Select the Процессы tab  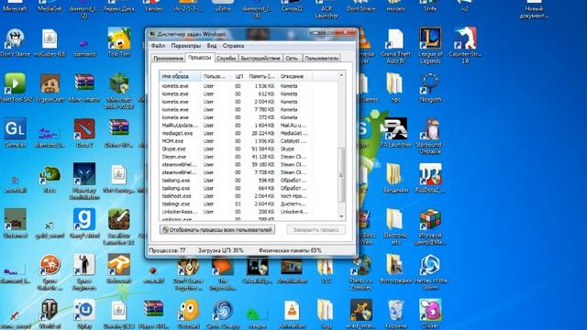click(x=200, y=58)
